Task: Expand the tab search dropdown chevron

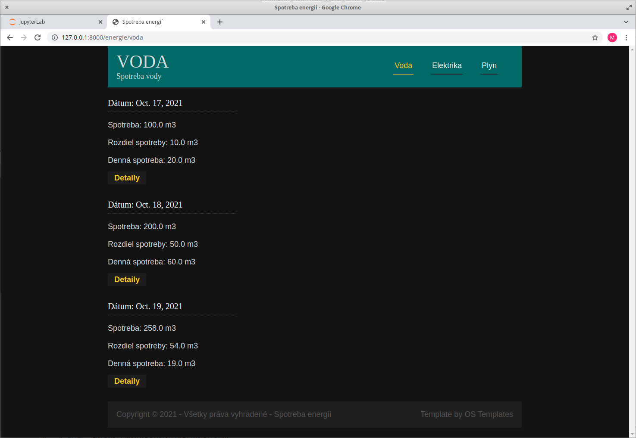Action: pyautogui.click(x=626, y=22)
